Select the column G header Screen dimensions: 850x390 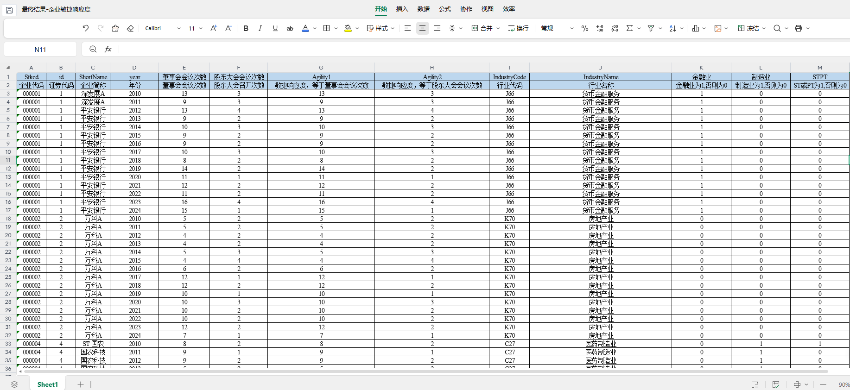point(321,68)
